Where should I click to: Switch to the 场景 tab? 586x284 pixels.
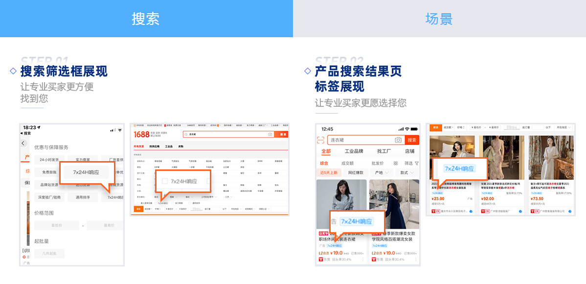pos(439,19)
